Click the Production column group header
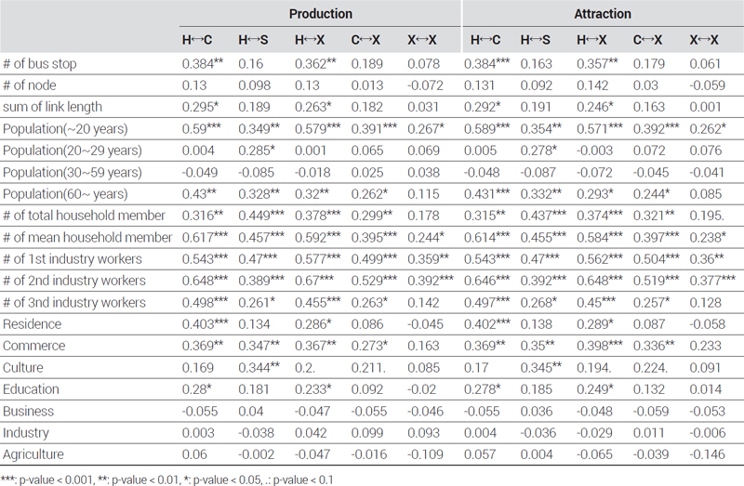 [321, 14]
